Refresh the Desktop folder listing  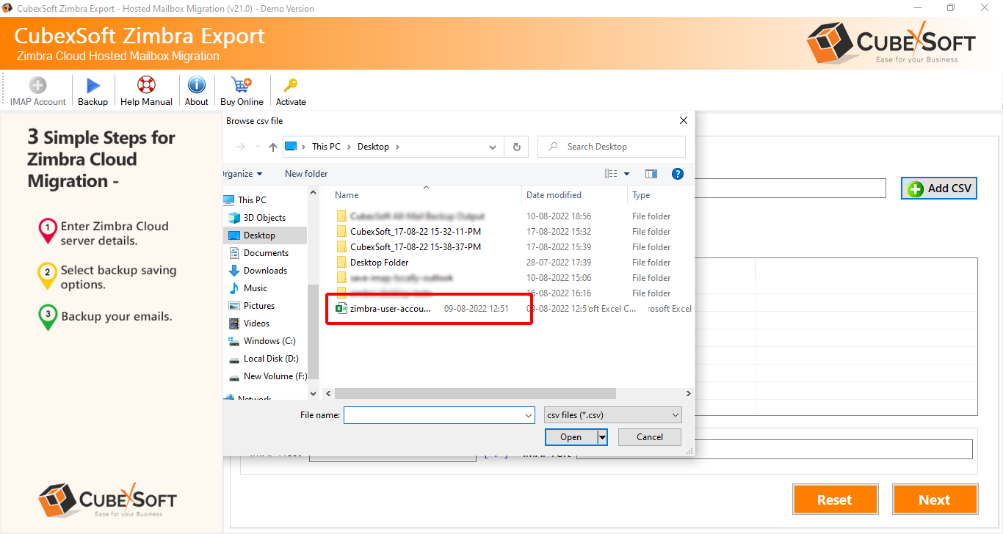point(516,147)
